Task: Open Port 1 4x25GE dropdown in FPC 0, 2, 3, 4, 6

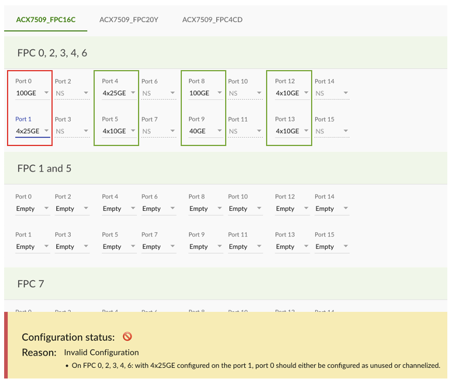Action: (x=33, y=131)
